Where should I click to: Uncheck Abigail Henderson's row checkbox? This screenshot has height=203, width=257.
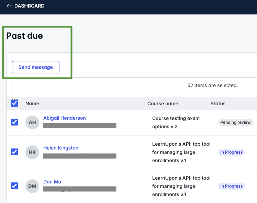point(14,122)
